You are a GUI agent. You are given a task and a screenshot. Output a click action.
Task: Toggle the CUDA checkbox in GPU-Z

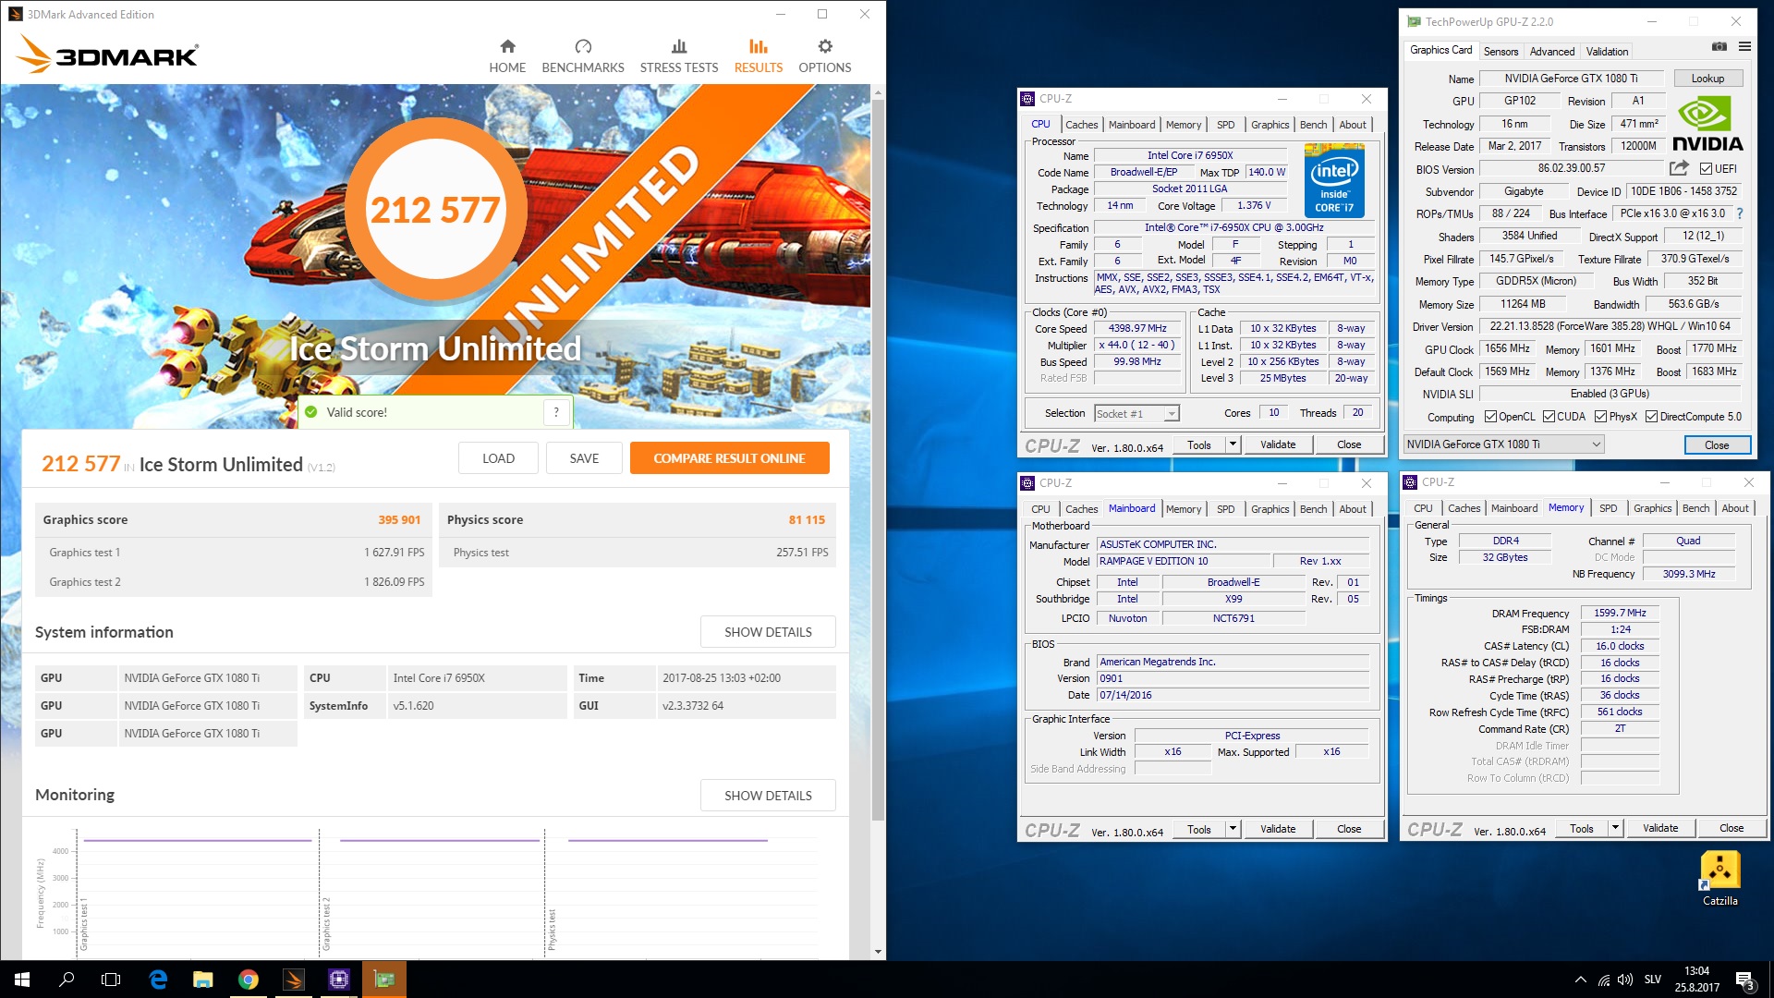coord(1549,417)
